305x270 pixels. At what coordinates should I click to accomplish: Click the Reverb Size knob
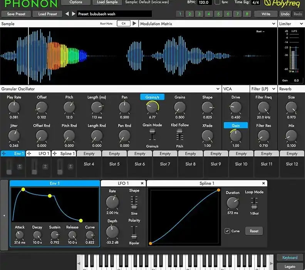coord(291,107)
